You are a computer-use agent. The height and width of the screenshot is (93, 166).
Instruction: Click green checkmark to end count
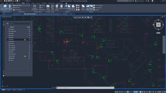(91, 17)
